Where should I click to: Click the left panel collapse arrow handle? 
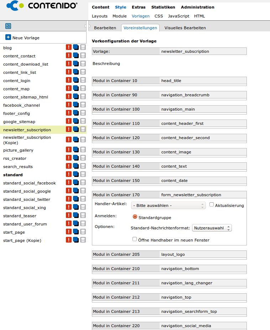pos(87,26)
